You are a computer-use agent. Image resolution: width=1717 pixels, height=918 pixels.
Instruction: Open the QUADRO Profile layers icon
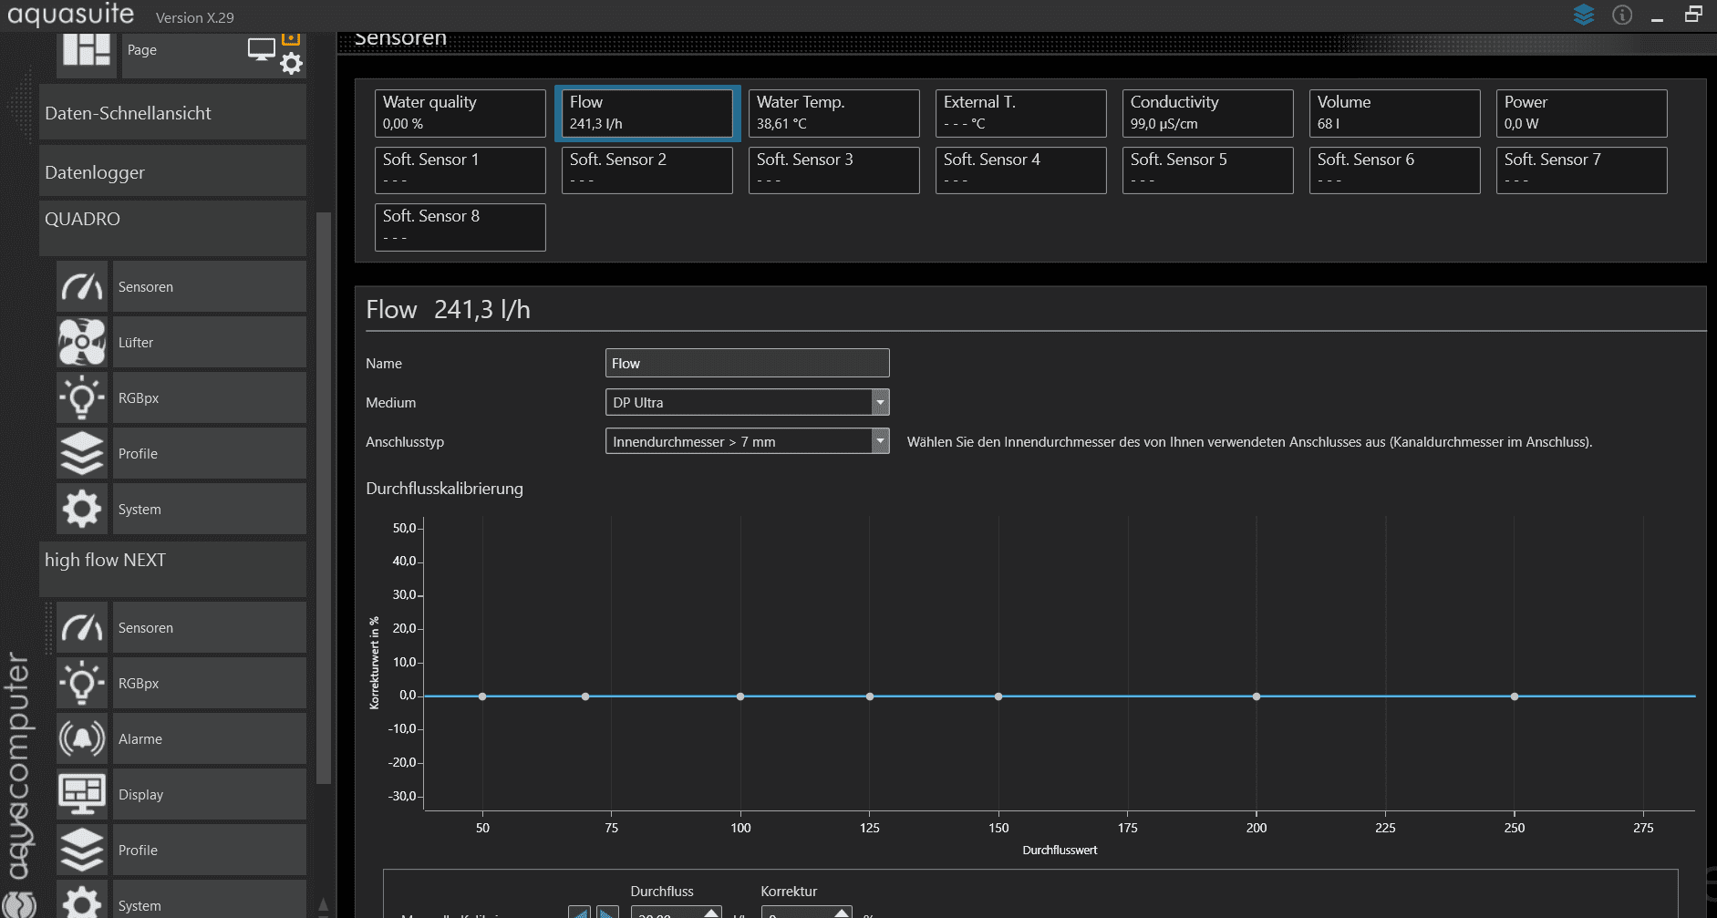click(82, 454)
